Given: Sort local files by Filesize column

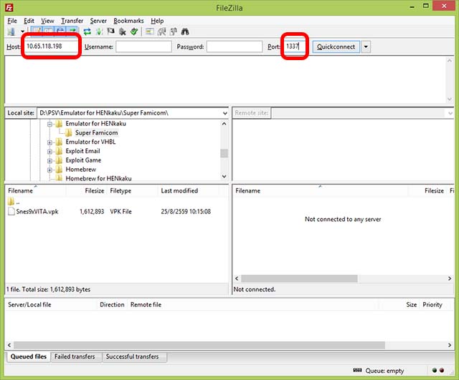Looking at the screenshot, I should tap(87, 191).
